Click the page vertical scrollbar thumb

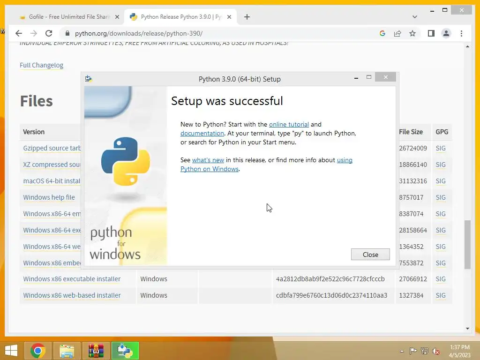[x=467, y=244]
